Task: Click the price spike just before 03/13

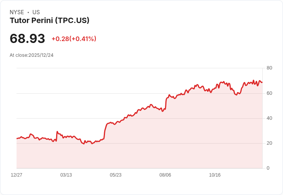Action: pyautogui.click(x=57, y=132)
